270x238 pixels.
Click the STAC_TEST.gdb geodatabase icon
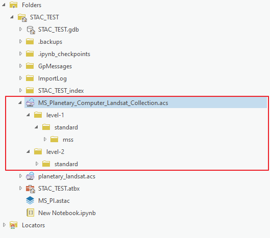(x=31, y=30)
